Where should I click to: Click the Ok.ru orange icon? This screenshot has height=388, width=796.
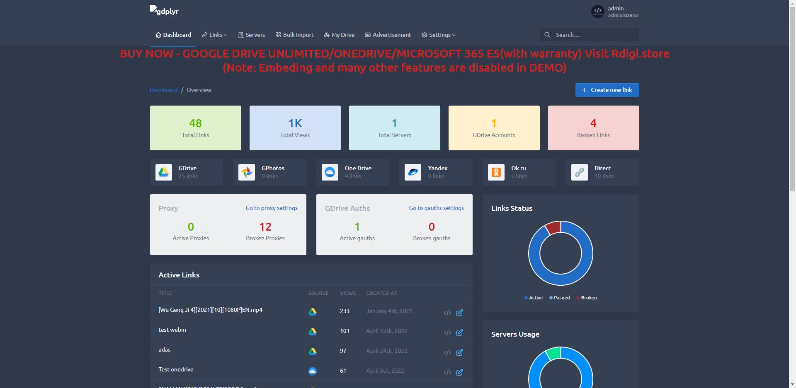(x=496, y=172)
